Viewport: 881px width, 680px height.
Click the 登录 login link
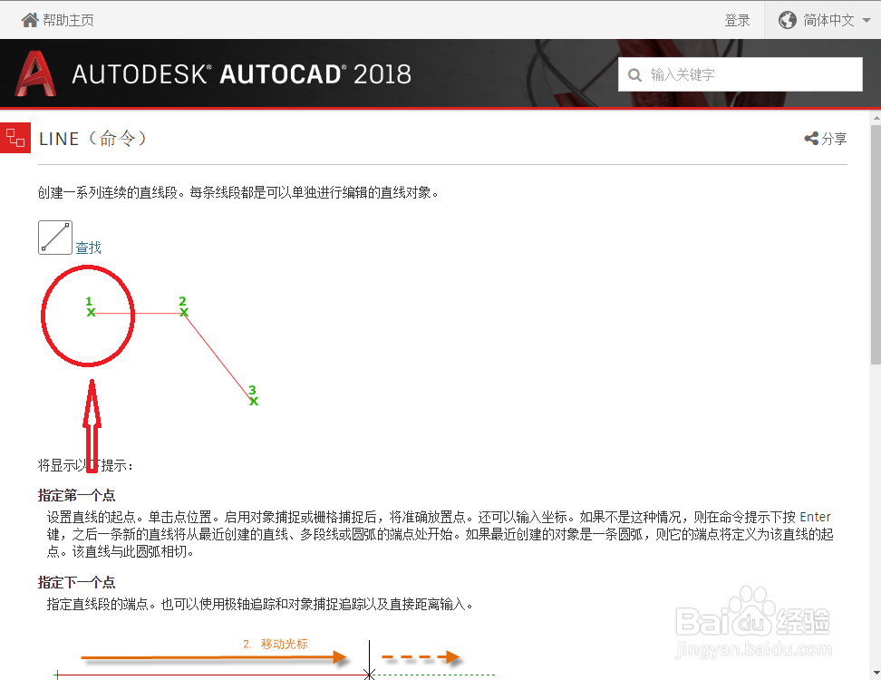pos(737,20)
